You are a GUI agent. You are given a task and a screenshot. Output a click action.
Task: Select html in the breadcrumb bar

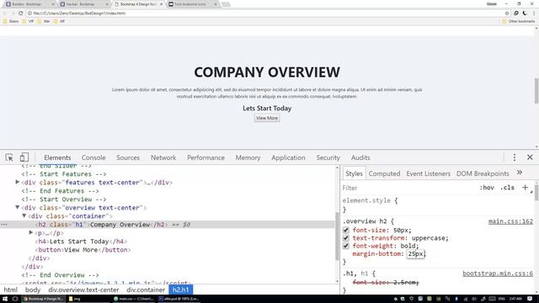[x=11, y=290]
